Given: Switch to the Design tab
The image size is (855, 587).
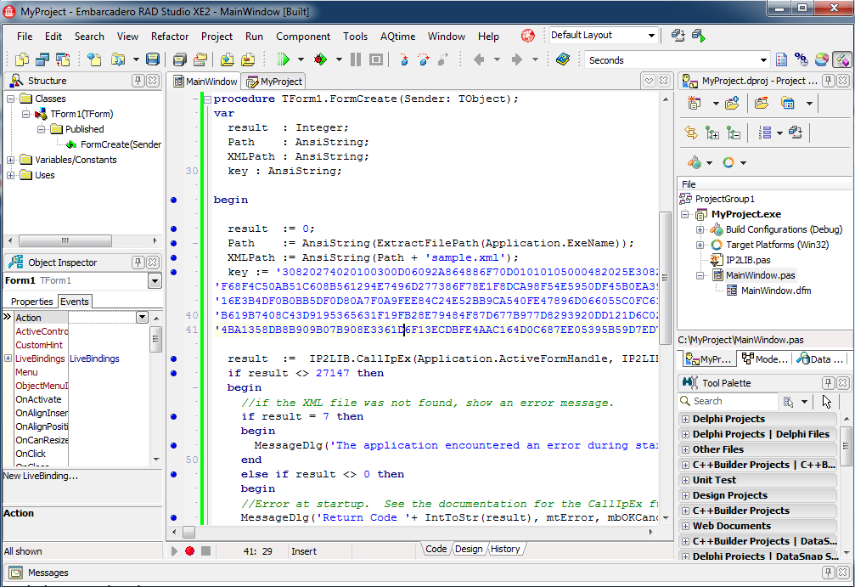Looking at the screenshot, I should [x=468, y=549].
